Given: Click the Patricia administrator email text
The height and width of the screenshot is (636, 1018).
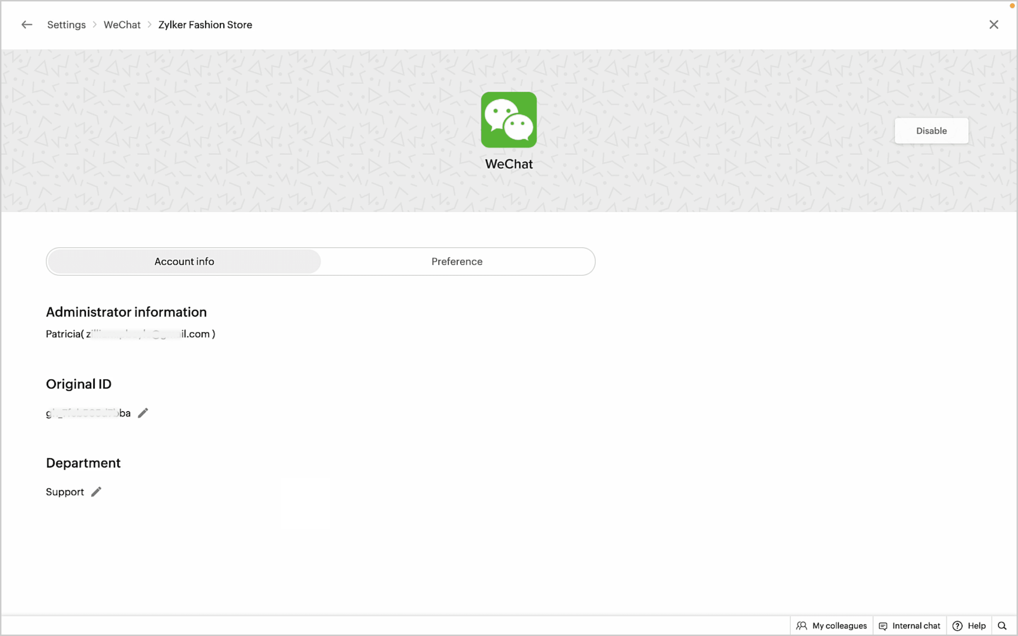Looking at the screenshot, I should coord(130,334).
